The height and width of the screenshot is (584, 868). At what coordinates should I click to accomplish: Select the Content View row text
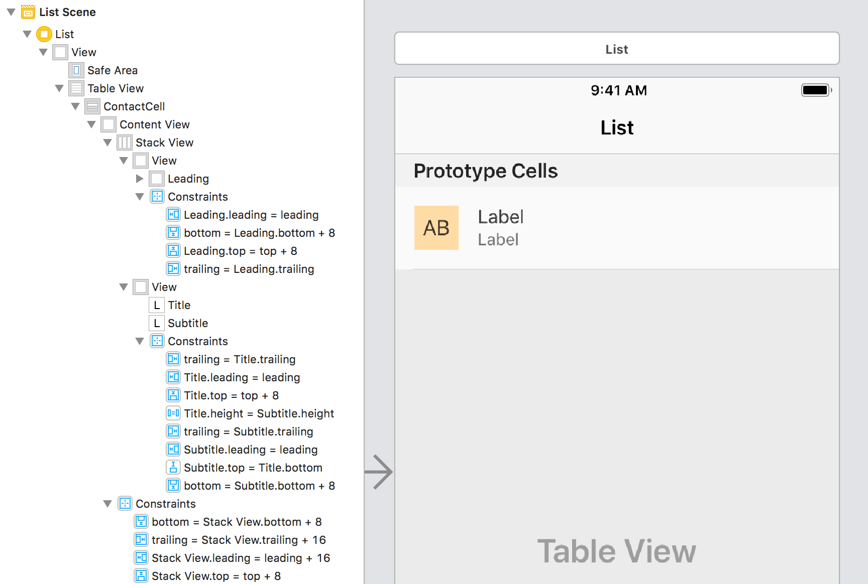point(155,124)
